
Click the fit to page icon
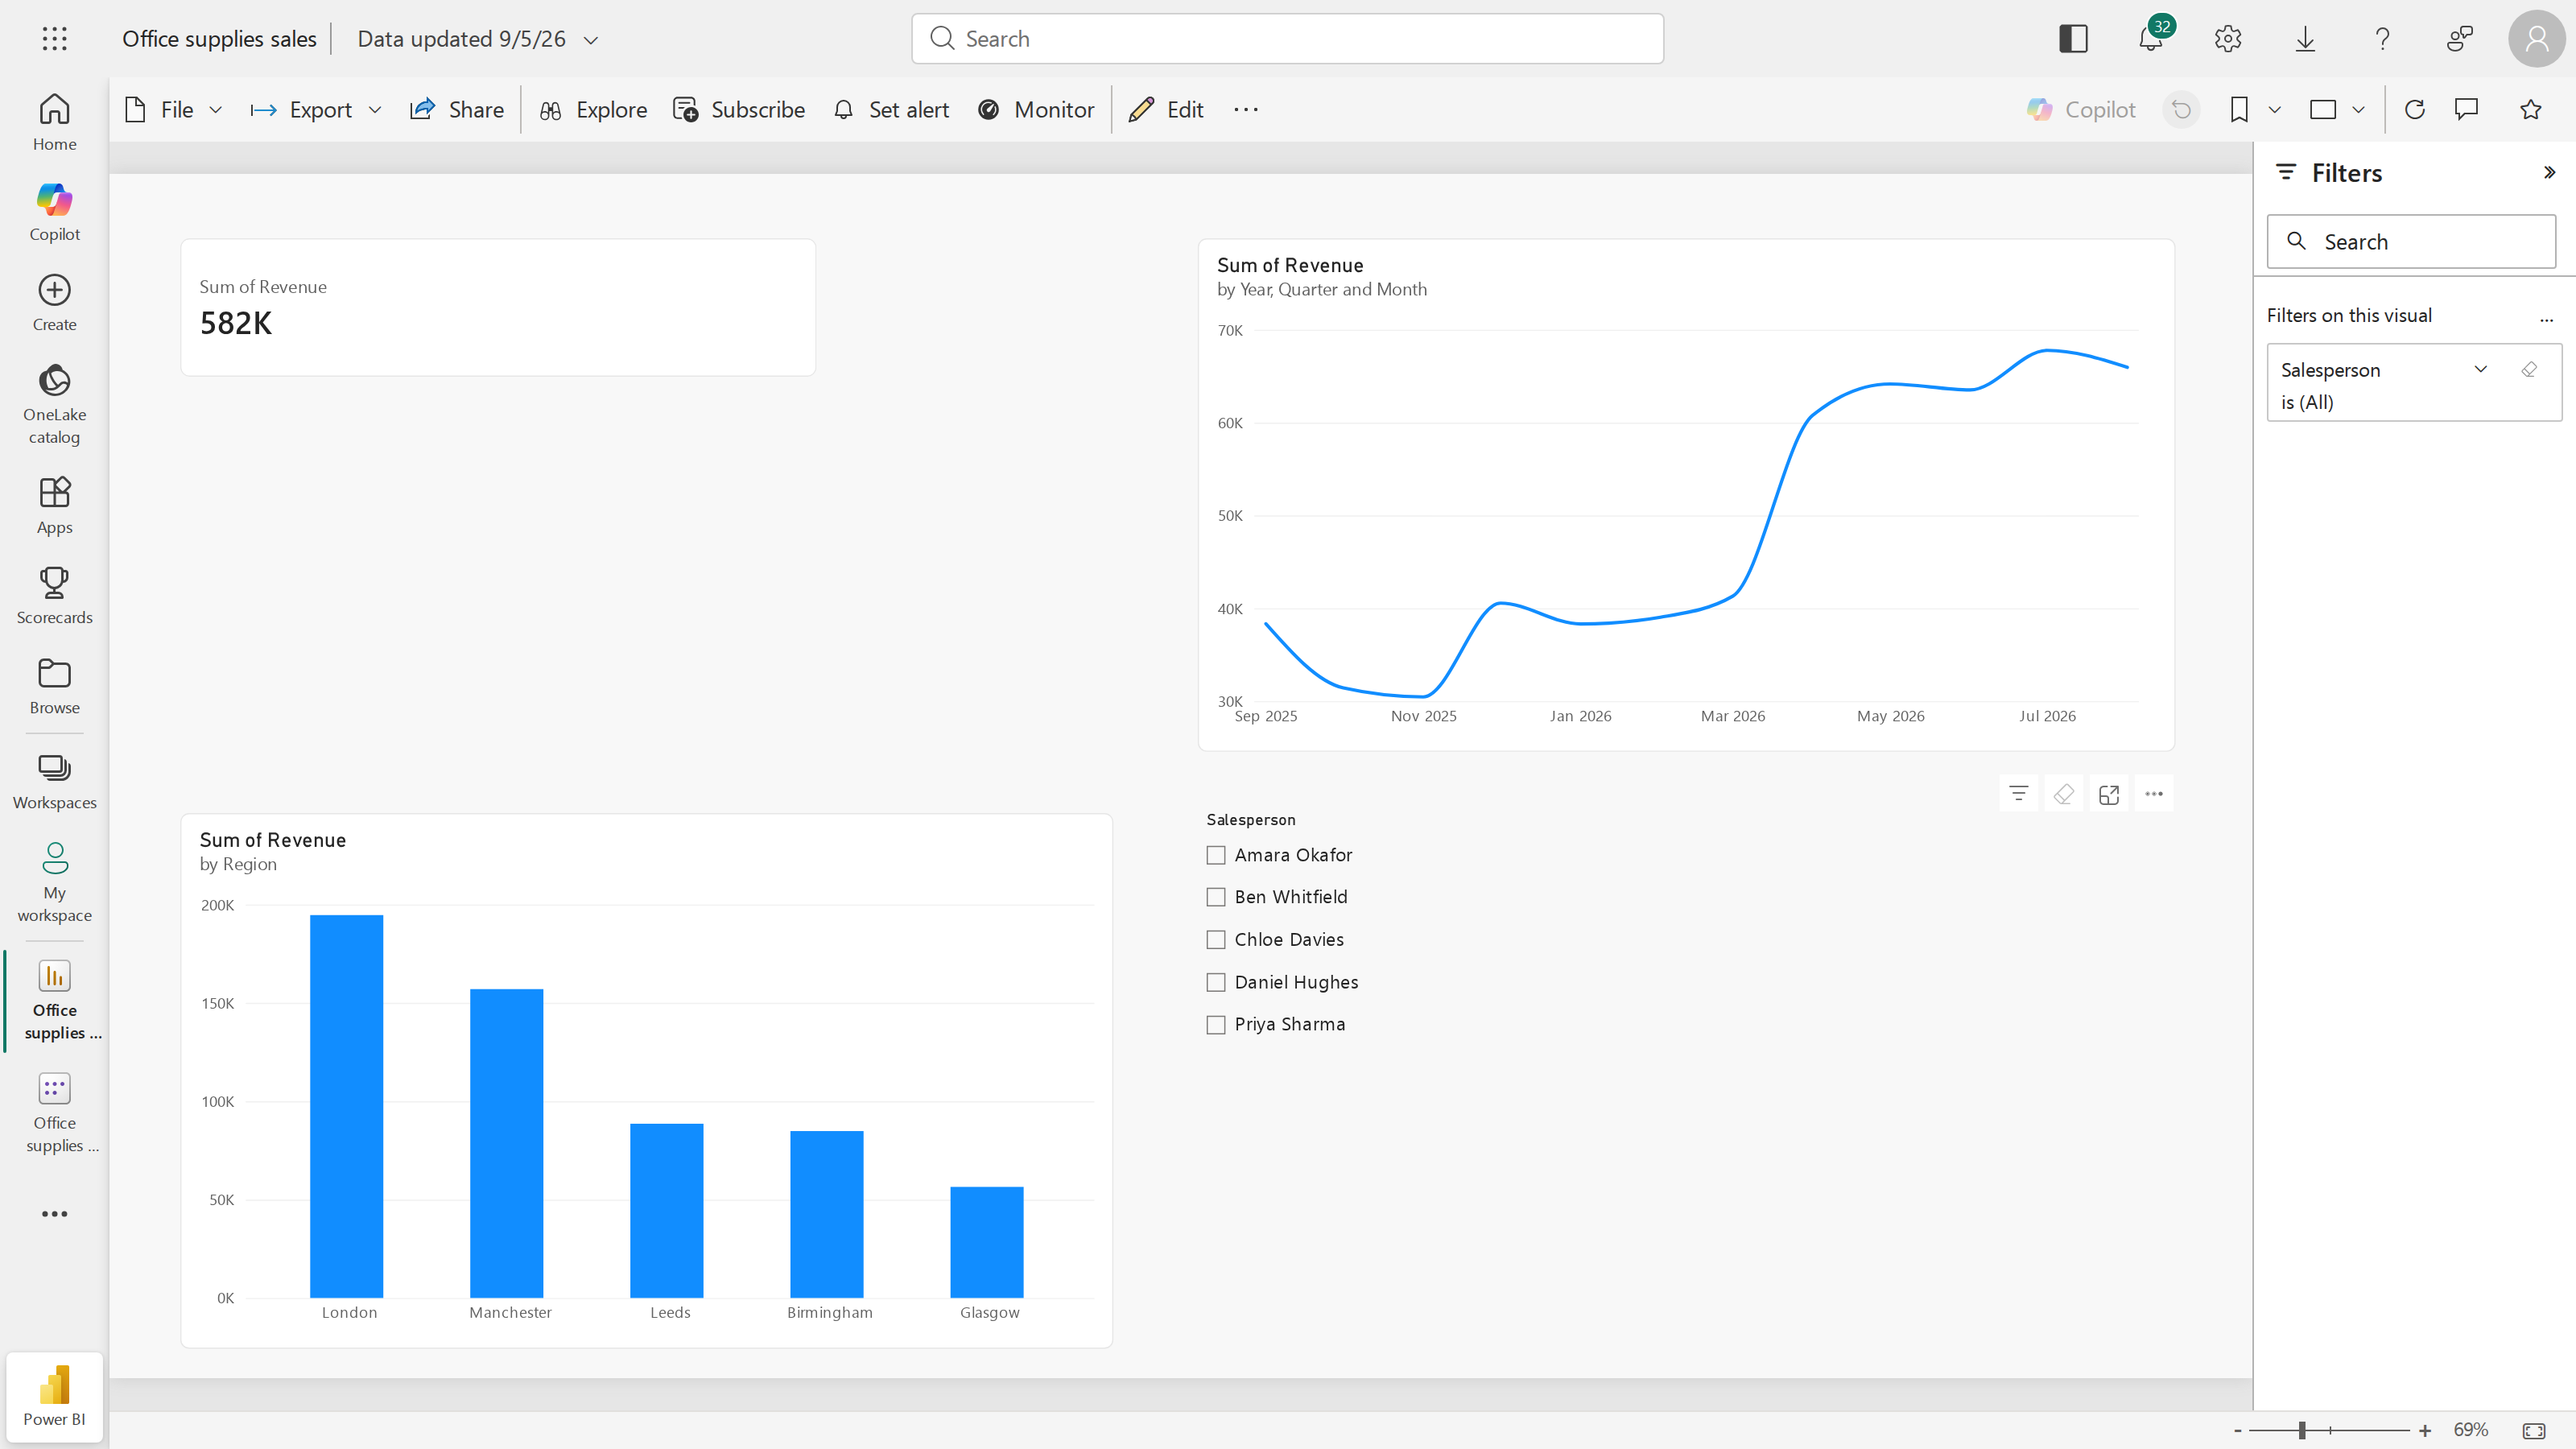(x=2533, y=1430)
